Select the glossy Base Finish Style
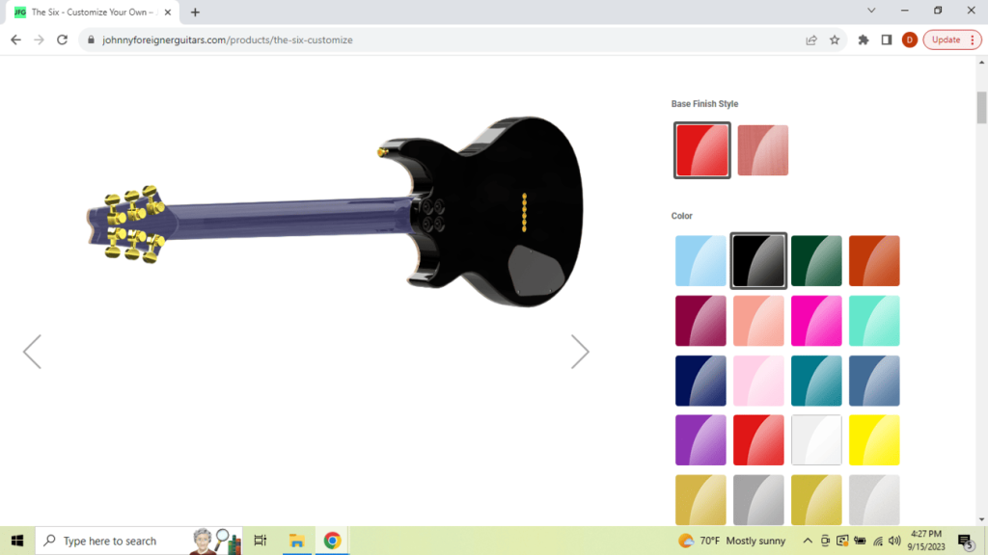Viewport: 988px width, 555px height. click(x=701, y=150)
